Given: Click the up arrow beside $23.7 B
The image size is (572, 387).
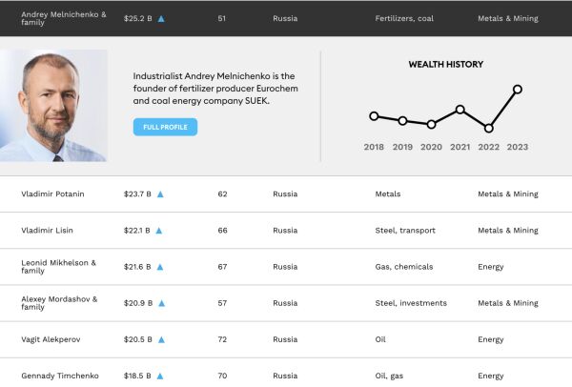Looking at the screenshot, I should coord(160,194).
